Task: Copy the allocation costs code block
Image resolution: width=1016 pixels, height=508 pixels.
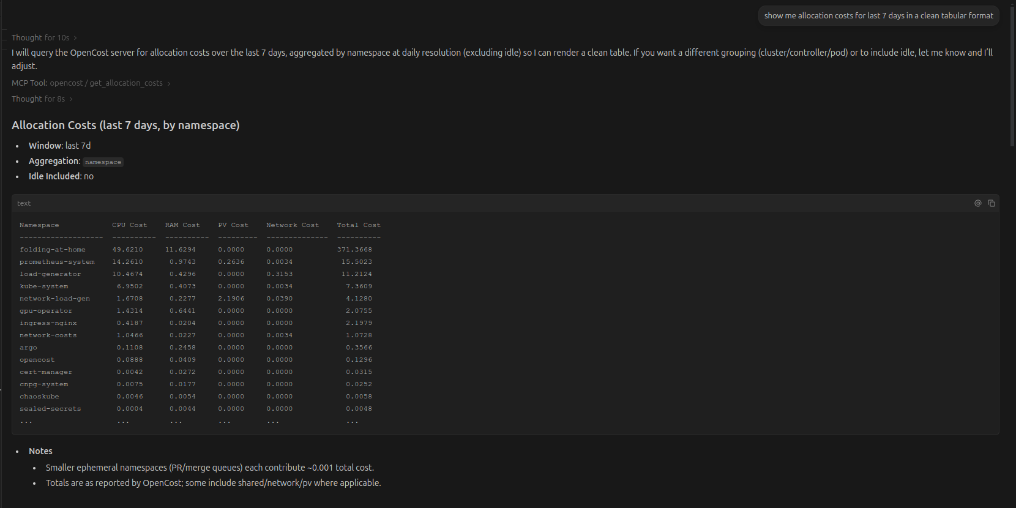Action: [992, 203]
